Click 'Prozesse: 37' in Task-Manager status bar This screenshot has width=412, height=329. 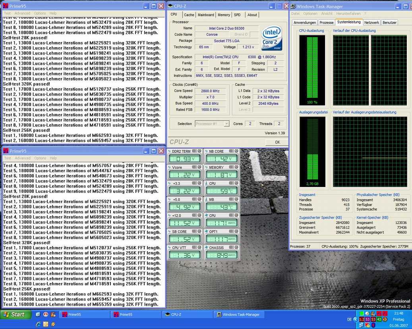[300, 246]
